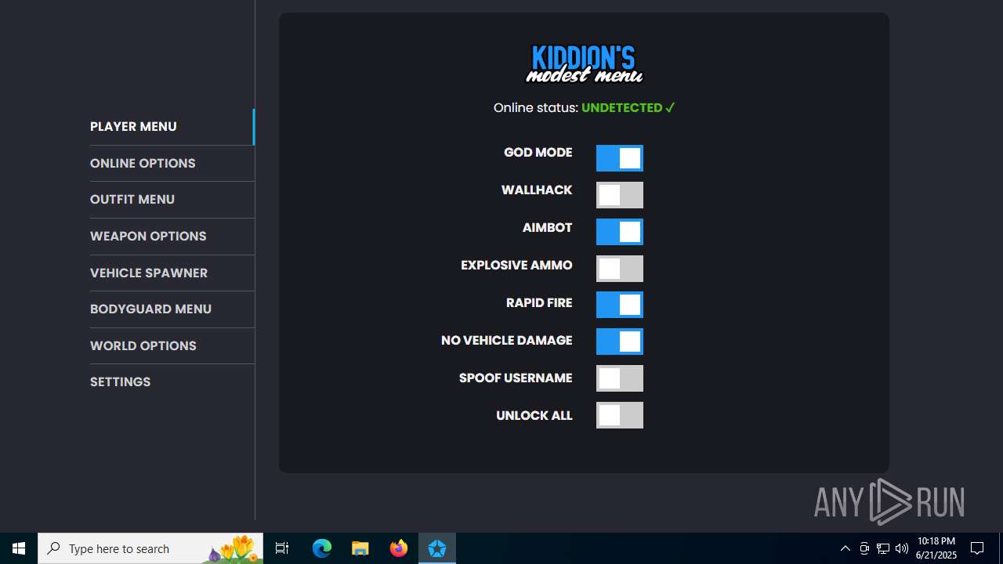Open the Windows Start menu
This screenshot has width=1003, height=564.
coord(19,548)
